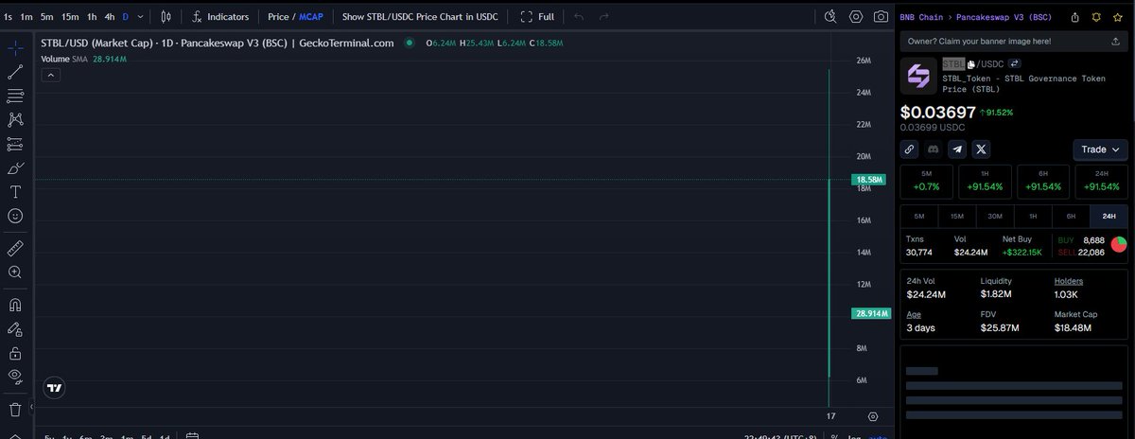Image resolution: width=1135 pixels, height=439 pixels.
Task: Open the Indicators dialog
Action: point(220,16)
